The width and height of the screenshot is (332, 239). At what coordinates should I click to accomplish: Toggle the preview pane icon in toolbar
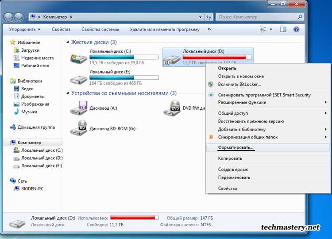tap(284, 30)
